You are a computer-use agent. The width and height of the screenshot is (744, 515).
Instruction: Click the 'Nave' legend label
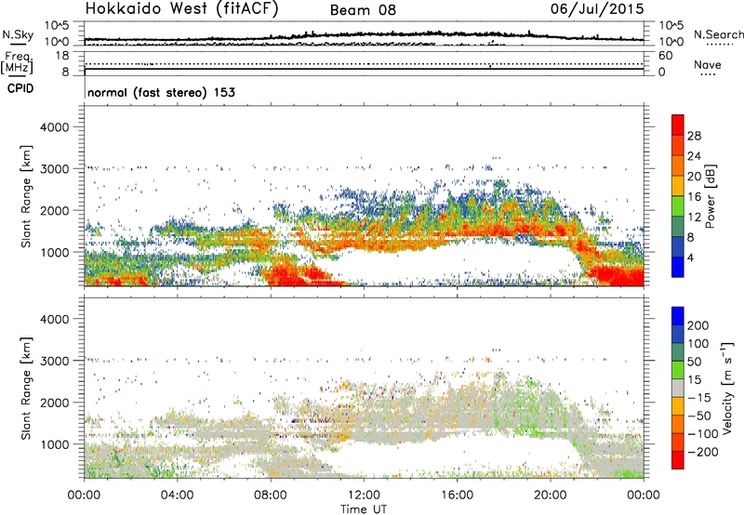(x=707, y=64)
